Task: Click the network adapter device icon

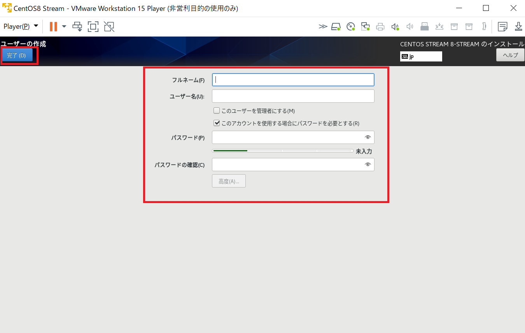Action: coord(365,26)
